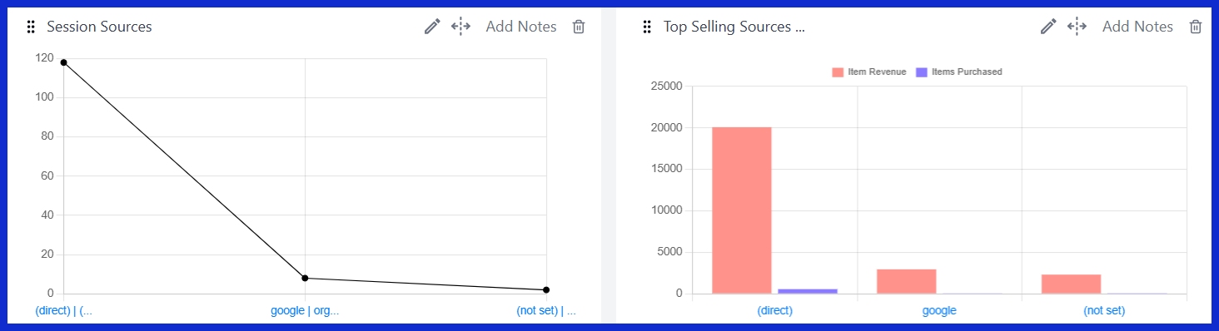The height and width of the screenshot is (331, 1219).
Task: Edit the Top Selling Sources widget with pencil icon
Action: pyautogui.click(x=1048, y=27)
